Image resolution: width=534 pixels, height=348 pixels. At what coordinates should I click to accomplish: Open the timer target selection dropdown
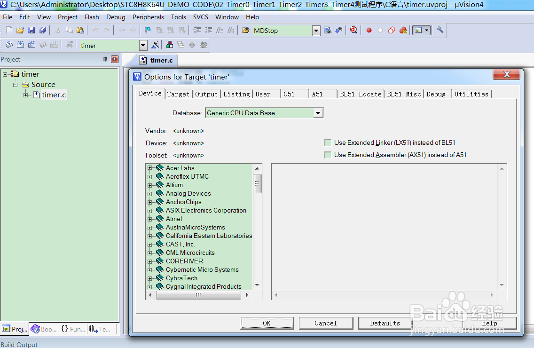143,45
